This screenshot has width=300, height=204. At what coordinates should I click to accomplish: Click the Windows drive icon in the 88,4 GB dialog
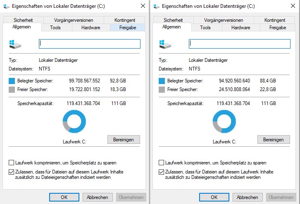[164, 43]
